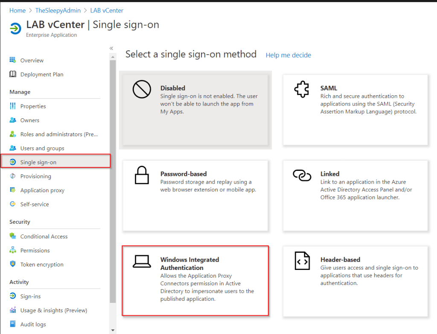Click the Token encryption shield icon
Screen dimensions: 437x334
13,264
